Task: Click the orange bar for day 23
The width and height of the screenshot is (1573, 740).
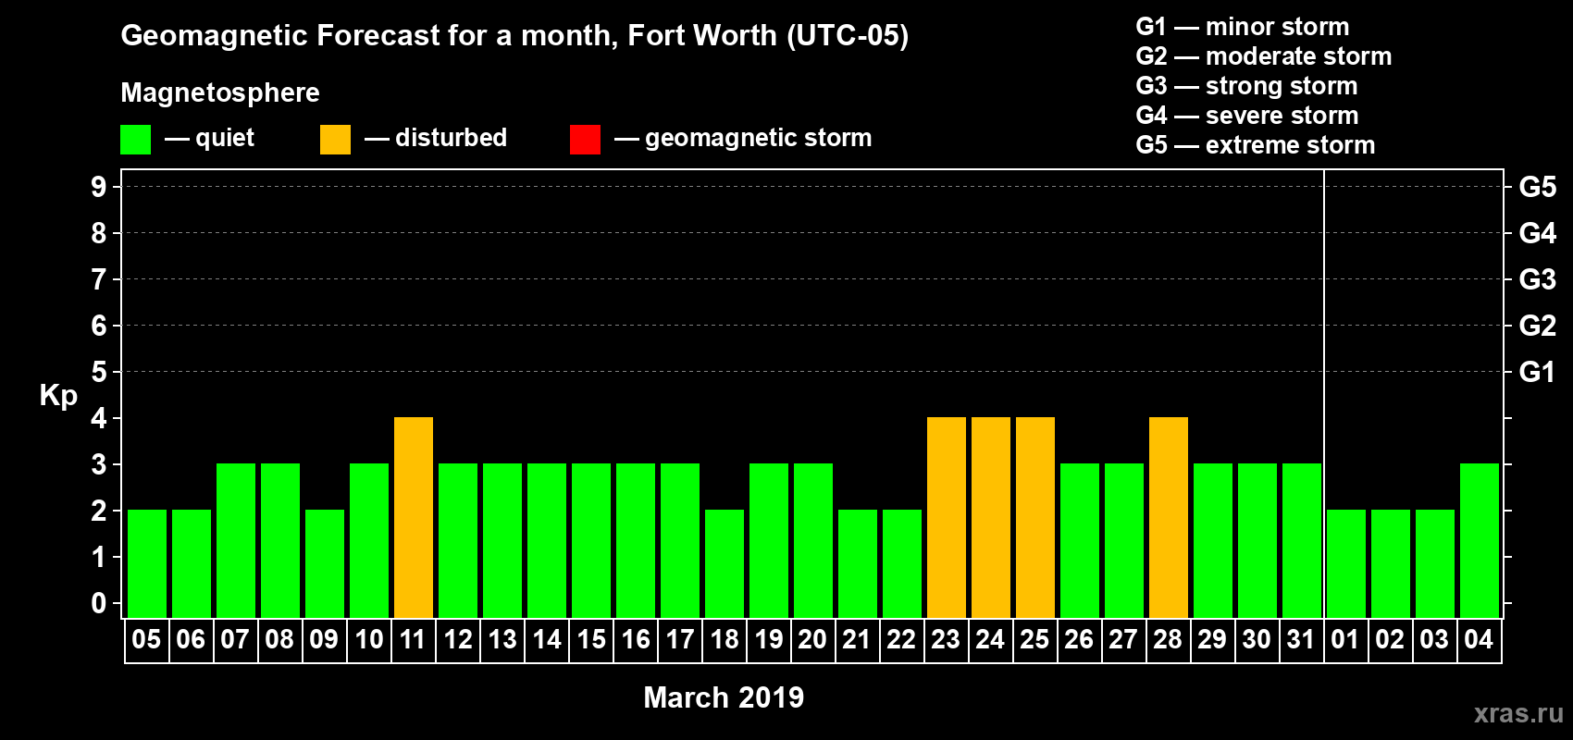Action: click(x=947, y=517)
